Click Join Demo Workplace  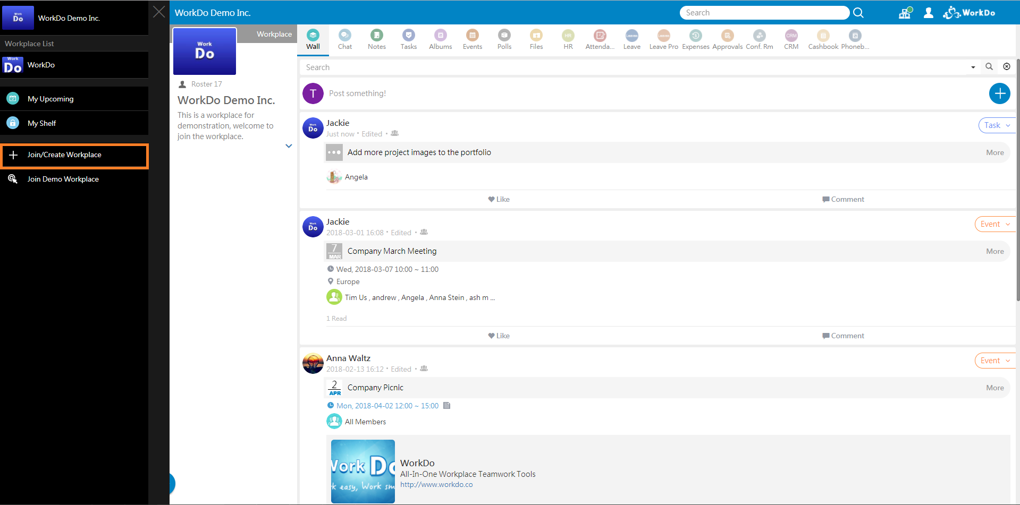coord(74,179)
